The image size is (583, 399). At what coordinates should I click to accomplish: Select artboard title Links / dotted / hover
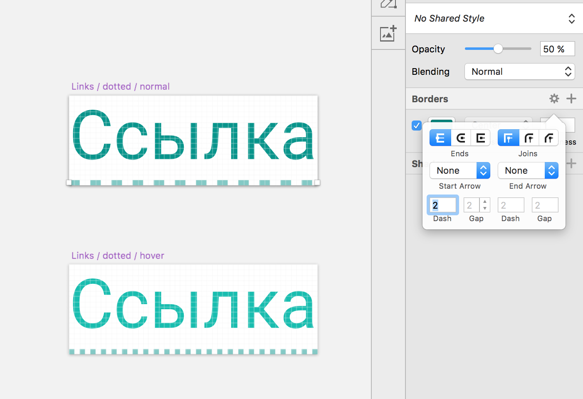pyautogui.click(x=118, y=256)
